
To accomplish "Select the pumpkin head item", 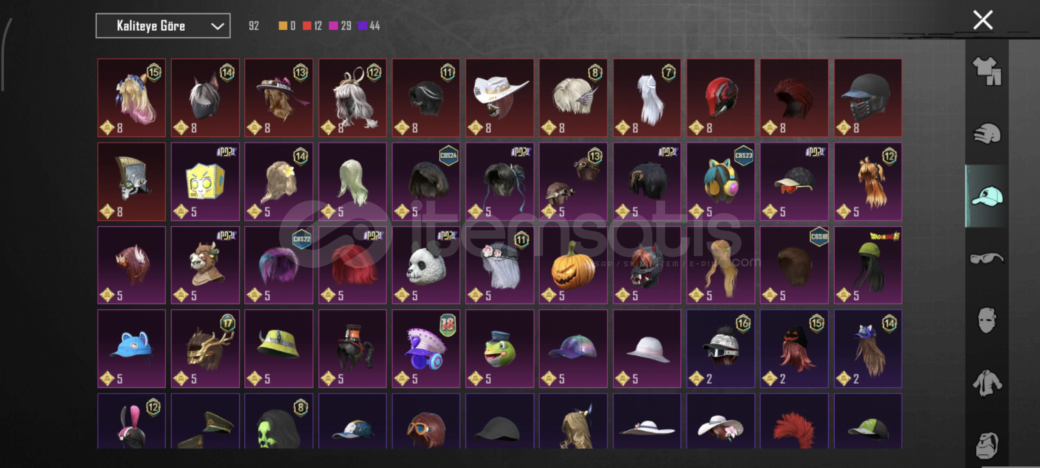I will click(x=573, y=265).
